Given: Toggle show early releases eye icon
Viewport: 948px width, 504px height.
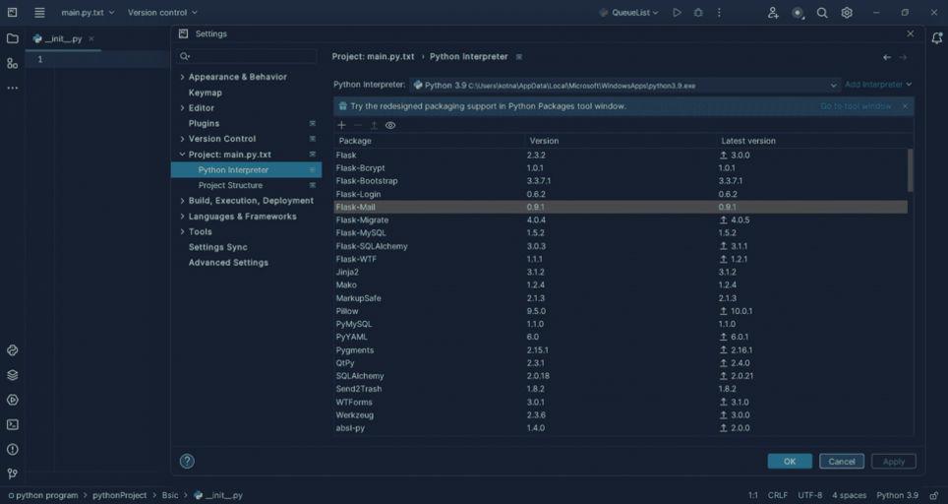Looking at the screenshot, I should coord(390,125).
